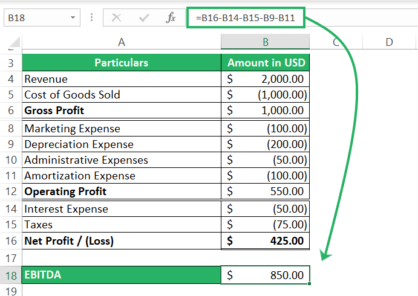Screen dimensions: 418x296
Task: Click the Particulars header cell
Action: pos(121,63)
